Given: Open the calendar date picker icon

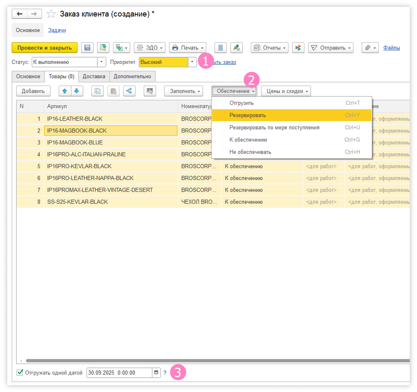Looking at the screenshot, I should (x=156, y=373).
